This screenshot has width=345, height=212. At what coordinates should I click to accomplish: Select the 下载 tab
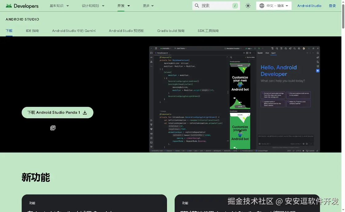click(9, 31)
